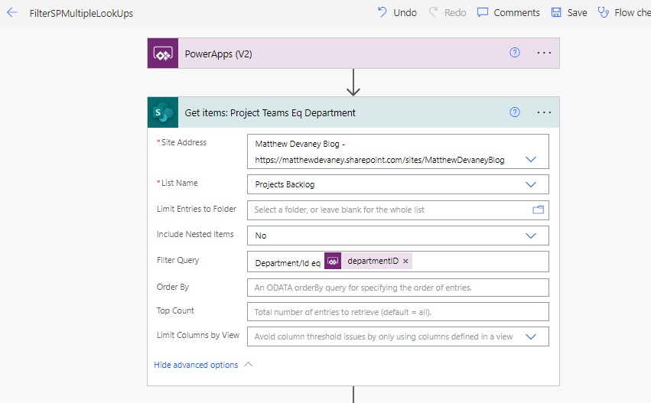This screenshot has width=651, height=403.
Task: Remove the departmentID dynamic token
Action: click(x=405, y=261)
